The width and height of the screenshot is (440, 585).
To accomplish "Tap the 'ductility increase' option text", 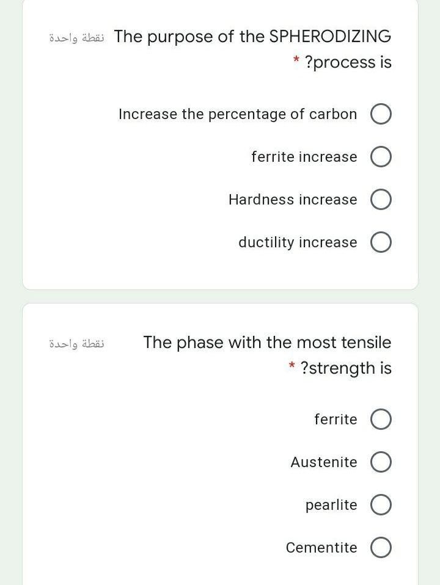I will 298,242.
